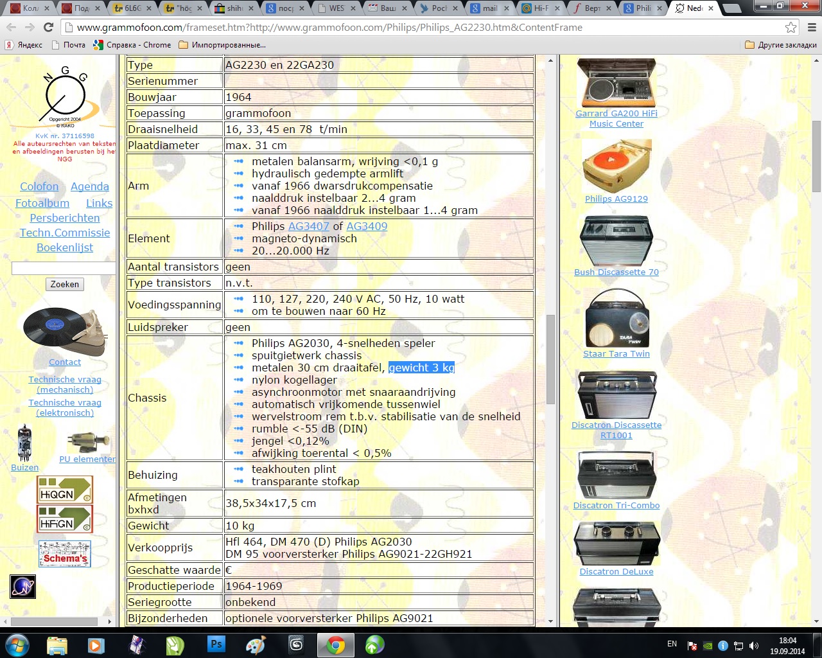This screenshot has height=658, width=822.
Task: Open the Windows Start menu
Action: 17,644
